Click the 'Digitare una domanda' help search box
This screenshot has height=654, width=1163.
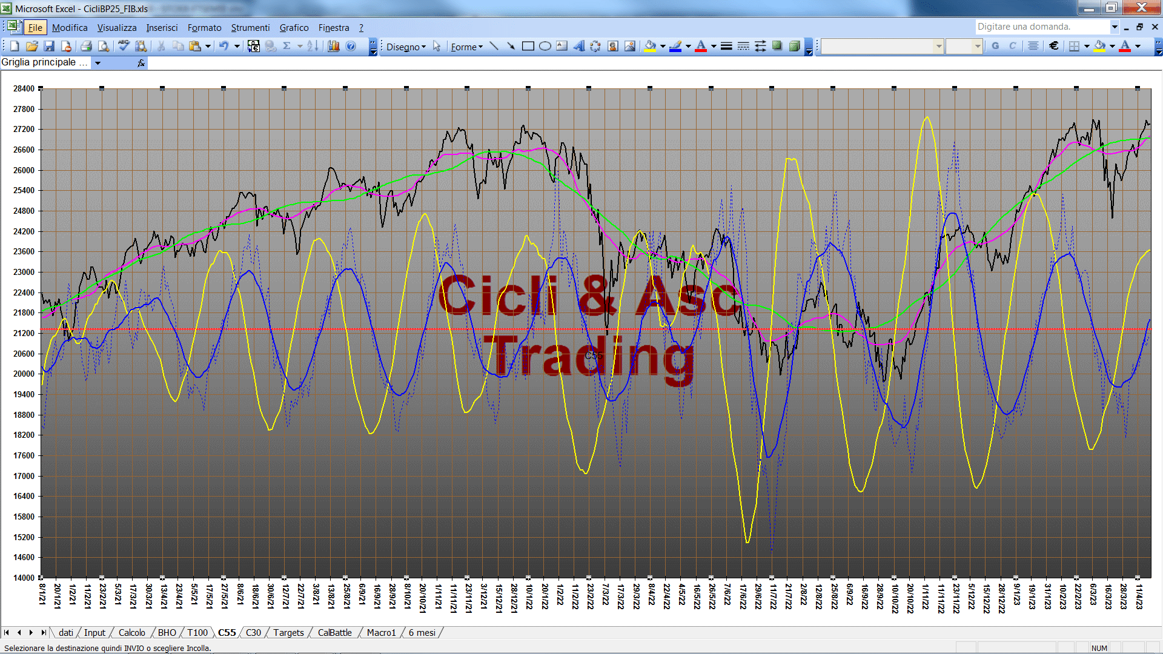[x=1042, y=27]
